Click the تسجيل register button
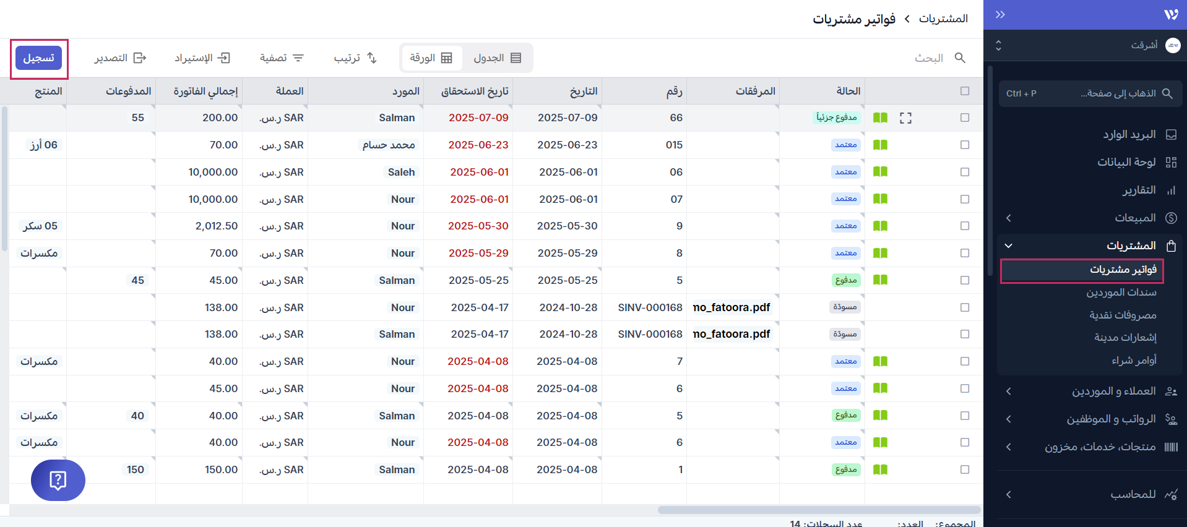 click(39, 58)
